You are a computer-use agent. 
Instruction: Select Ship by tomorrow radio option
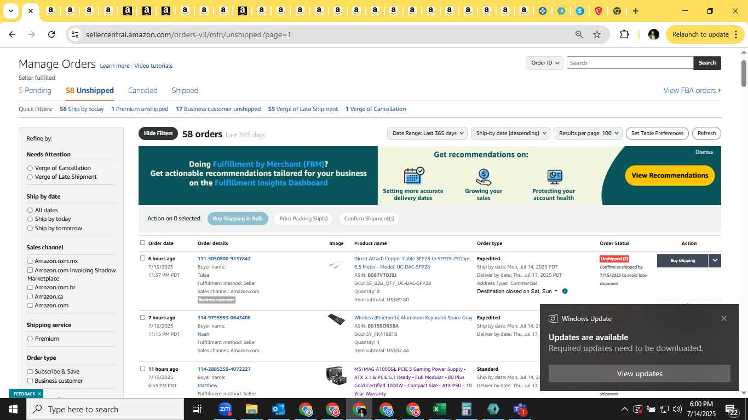pos(30,228)
